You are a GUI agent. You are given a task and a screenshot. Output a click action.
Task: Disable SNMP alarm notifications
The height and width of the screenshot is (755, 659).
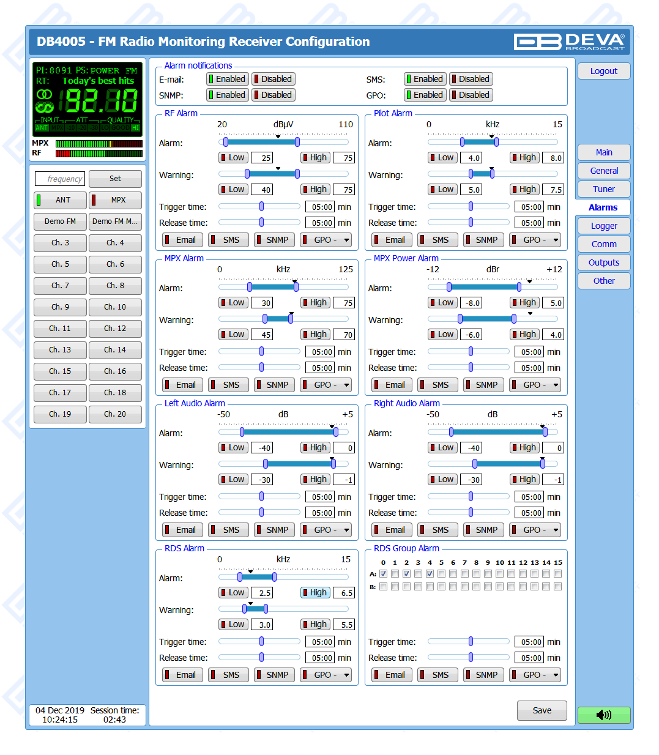(x=273, y=95)
